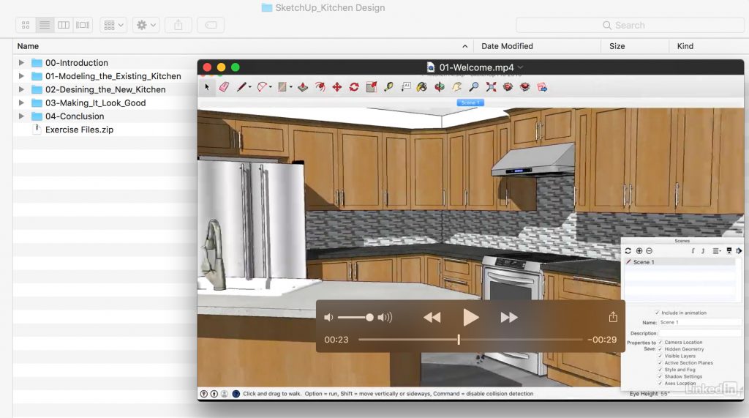Image resolution: width=749 pixels, height=418 pixels.
Task: Open the 01-Welcome.mp4 title dropdown chevron
Action: tap(521, 67)
